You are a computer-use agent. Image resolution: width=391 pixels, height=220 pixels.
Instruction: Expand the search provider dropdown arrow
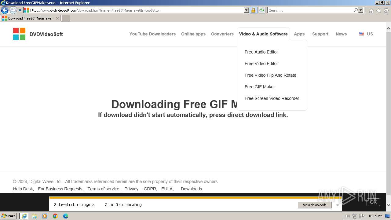[x=361, y=10]
